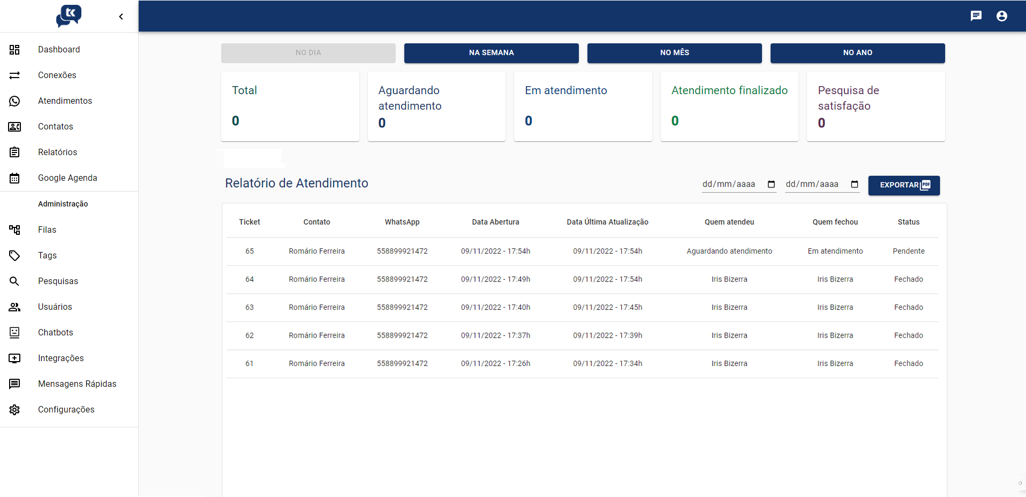Screen dimensions: 1026x497
Task: Select the NO ANO period filter
Action: click(857, 53)
